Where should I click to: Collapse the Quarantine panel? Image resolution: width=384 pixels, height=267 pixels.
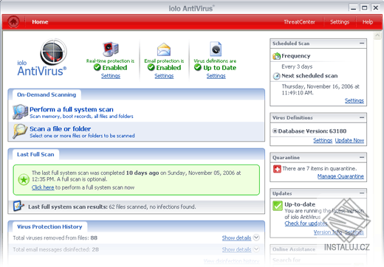click(362, 157)
